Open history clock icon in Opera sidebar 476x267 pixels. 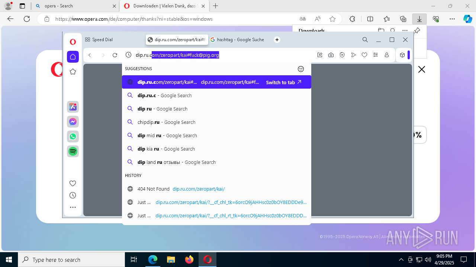click(73, 195)
